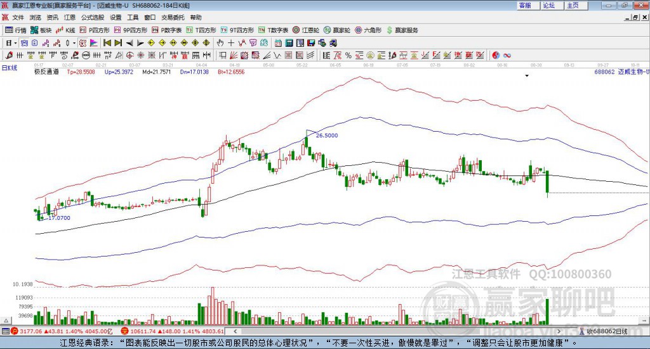This screenshot has height=349, width=650.
Task: Click the 收688062日线 status item
Action: (606, 331)
